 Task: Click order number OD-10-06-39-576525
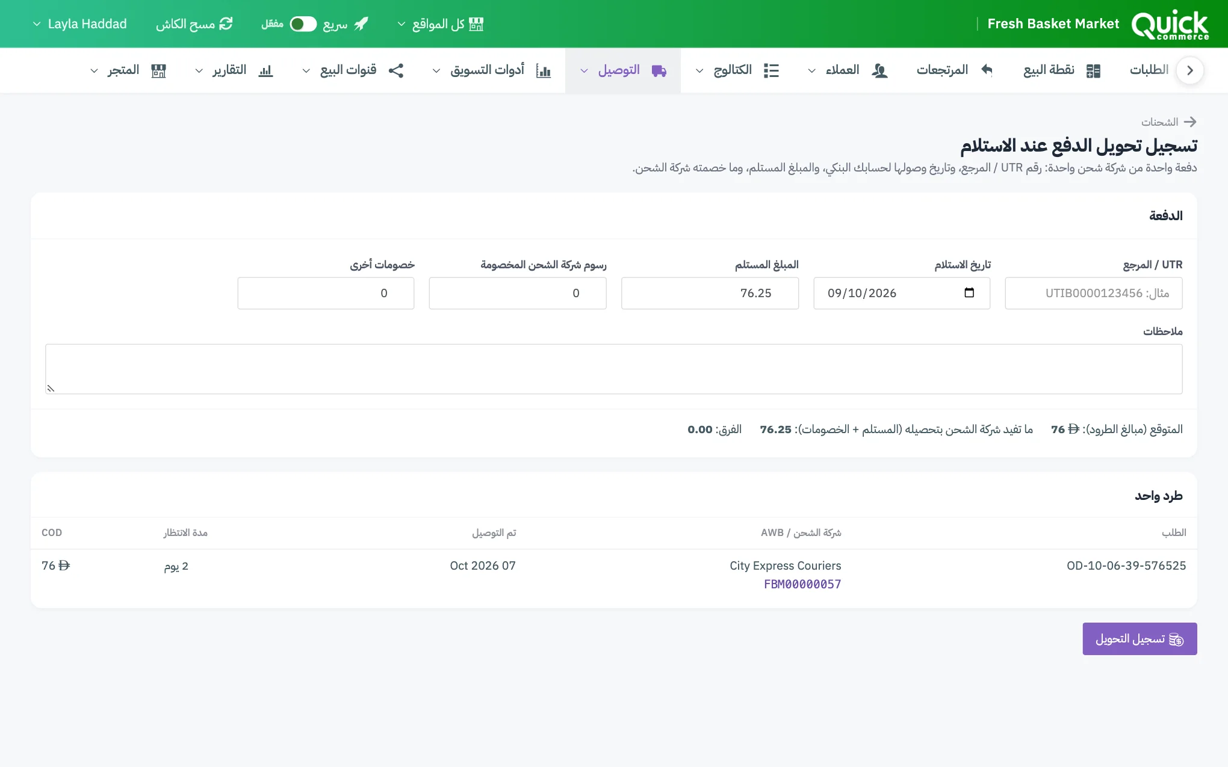point(1126,565)
